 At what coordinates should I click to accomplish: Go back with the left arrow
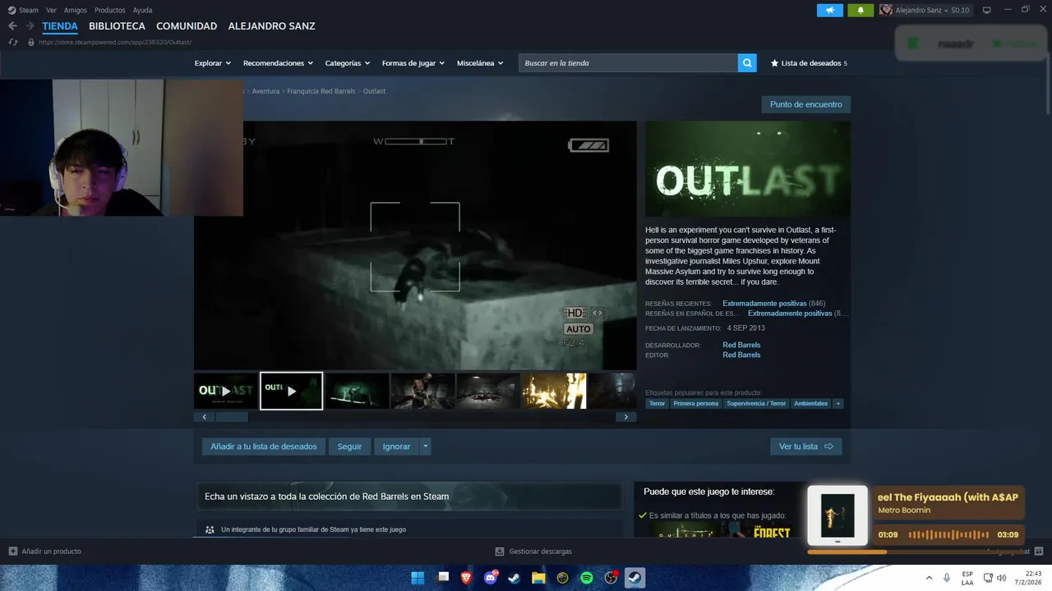point(12,26)
